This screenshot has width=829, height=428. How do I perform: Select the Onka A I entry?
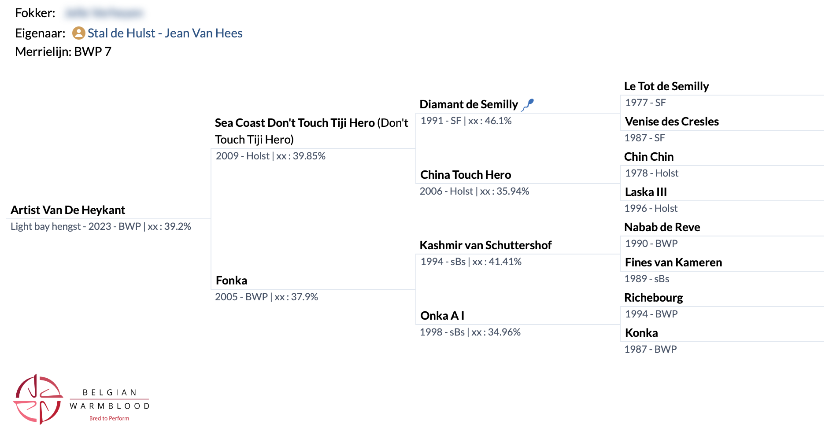click(442, 316)
